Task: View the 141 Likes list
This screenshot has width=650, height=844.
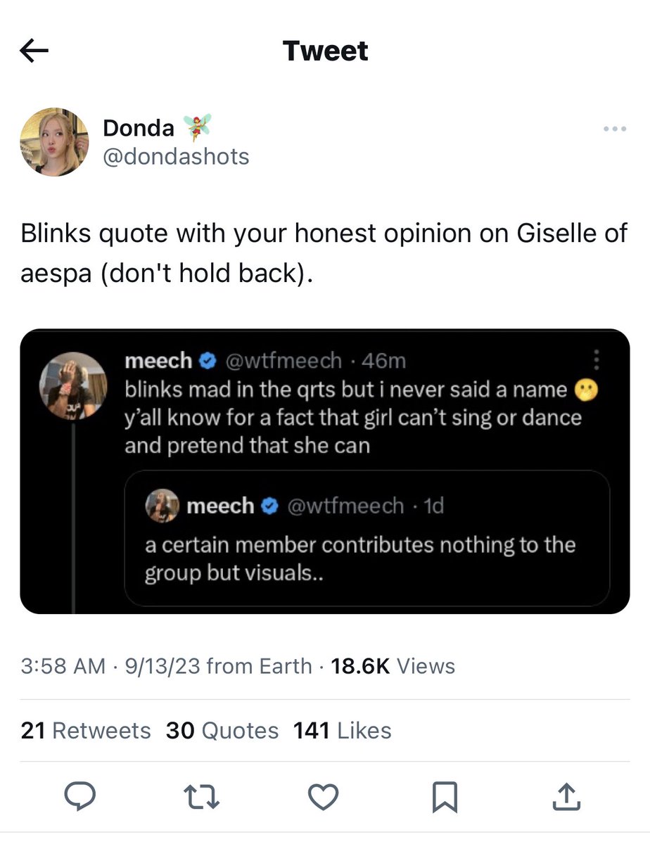Action: 343,730
